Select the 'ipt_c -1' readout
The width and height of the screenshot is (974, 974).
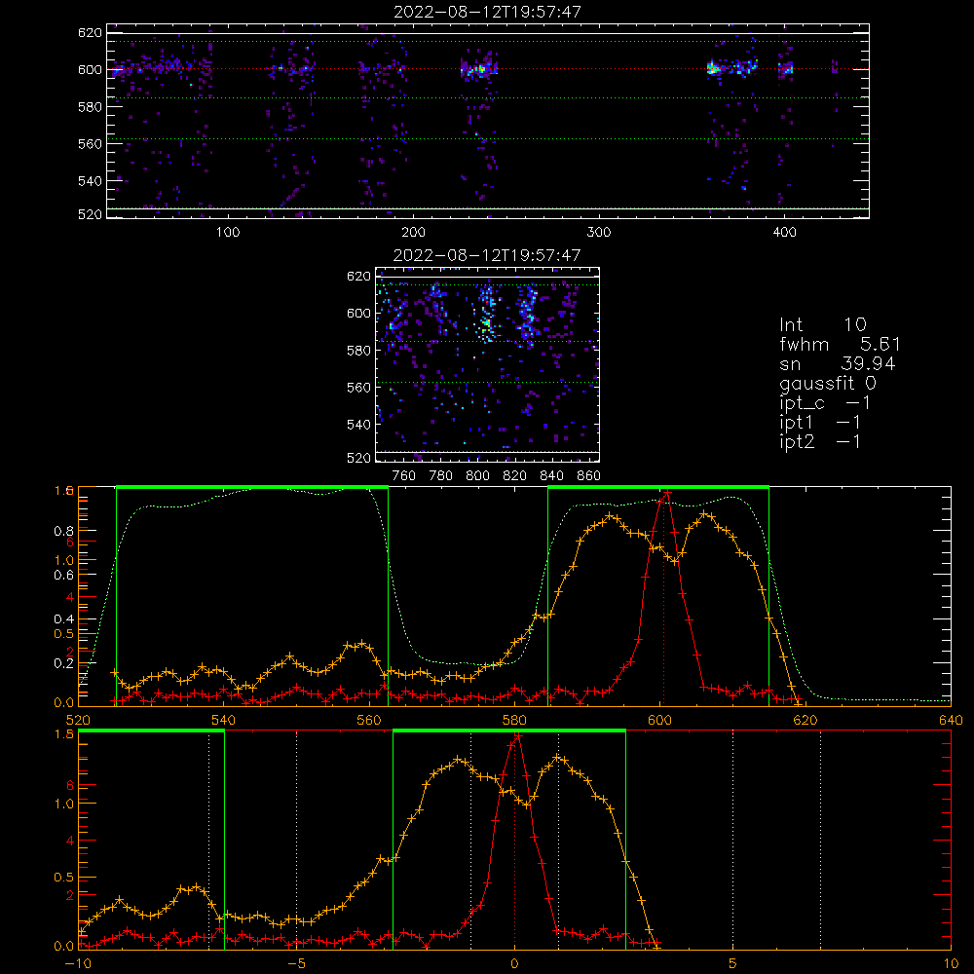pos(825,402)
